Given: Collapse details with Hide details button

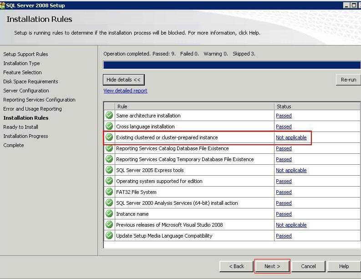Looking at the screenshot, I should point(123,80).
